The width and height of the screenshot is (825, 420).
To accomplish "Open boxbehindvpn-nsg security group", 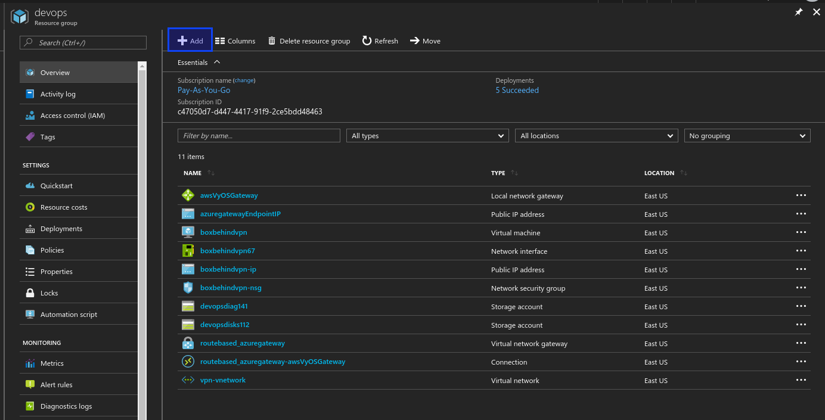I will pyautogui.click(x=231, y=288).
